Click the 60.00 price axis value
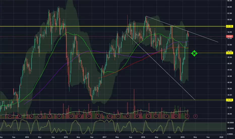The width and height of the screenshot is (235, 139). click(x=229, y=19)
